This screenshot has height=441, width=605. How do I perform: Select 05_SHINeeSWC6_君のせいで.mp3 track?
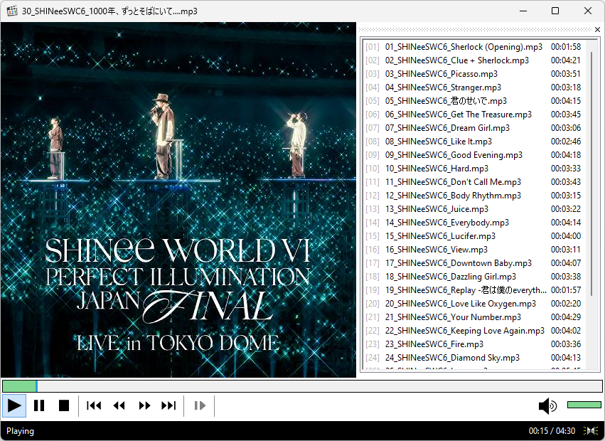(473, 101)
